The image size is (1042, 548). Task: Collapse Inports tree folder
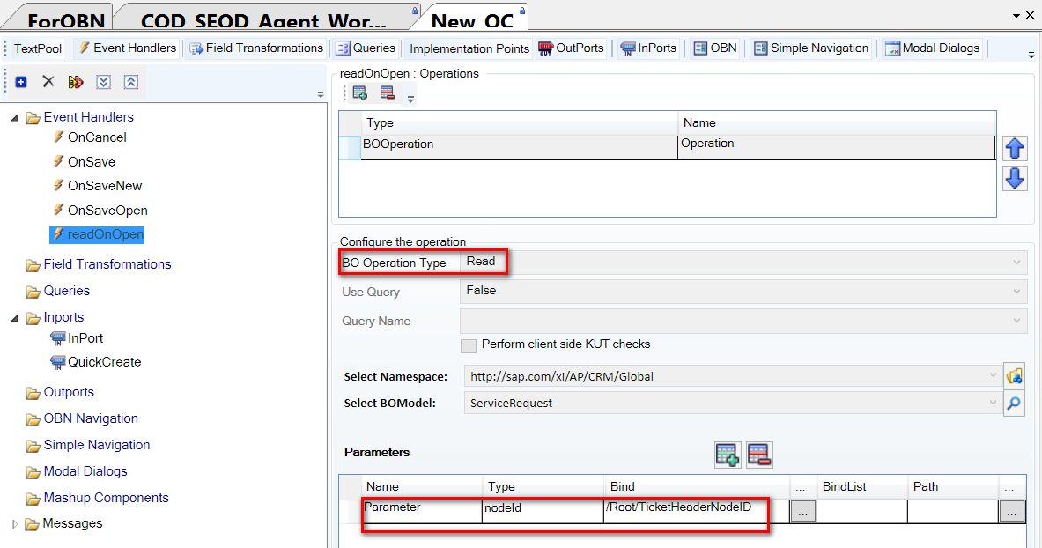coord(15,318)
